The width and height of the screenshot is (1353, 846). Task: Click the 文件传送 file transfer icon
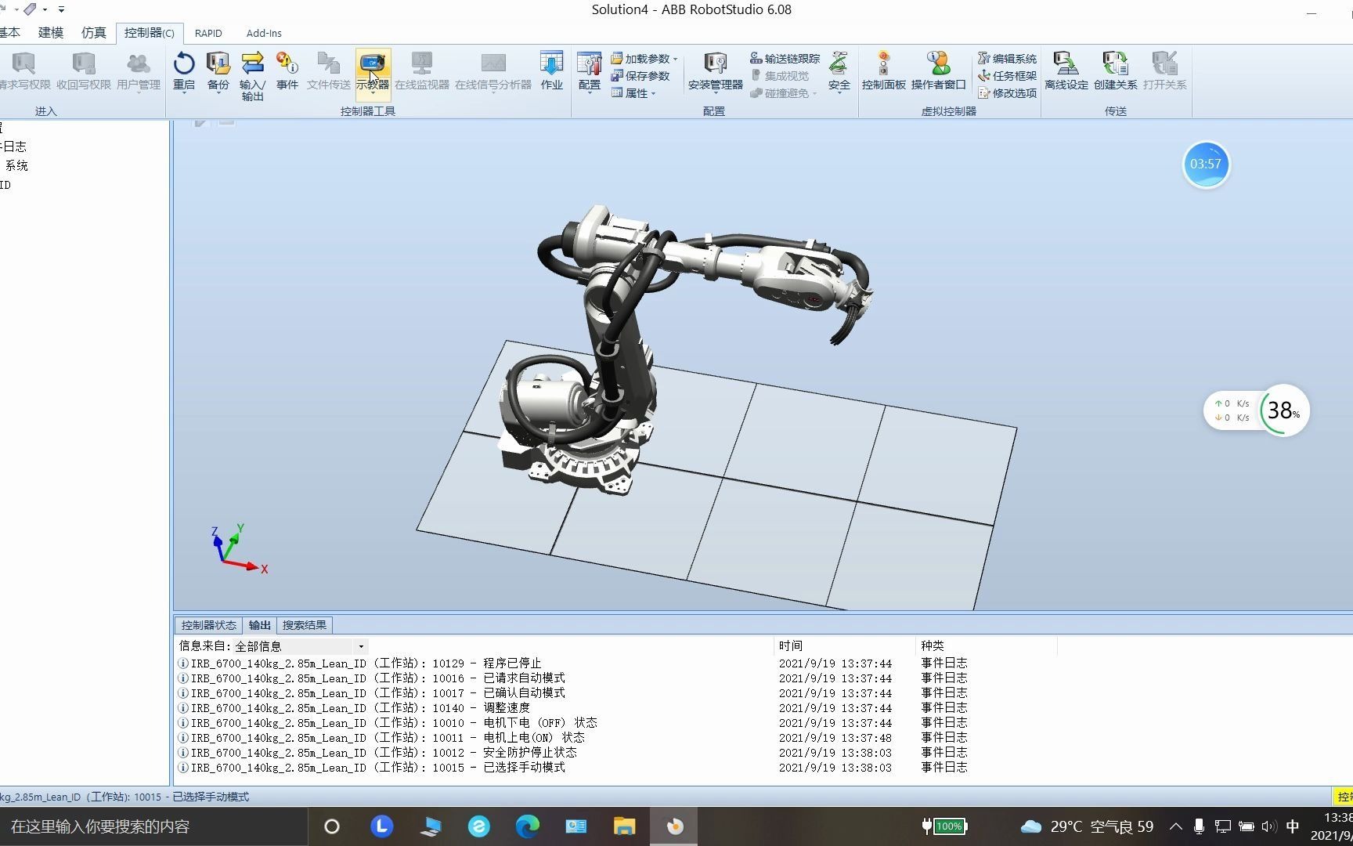[328, 63]
